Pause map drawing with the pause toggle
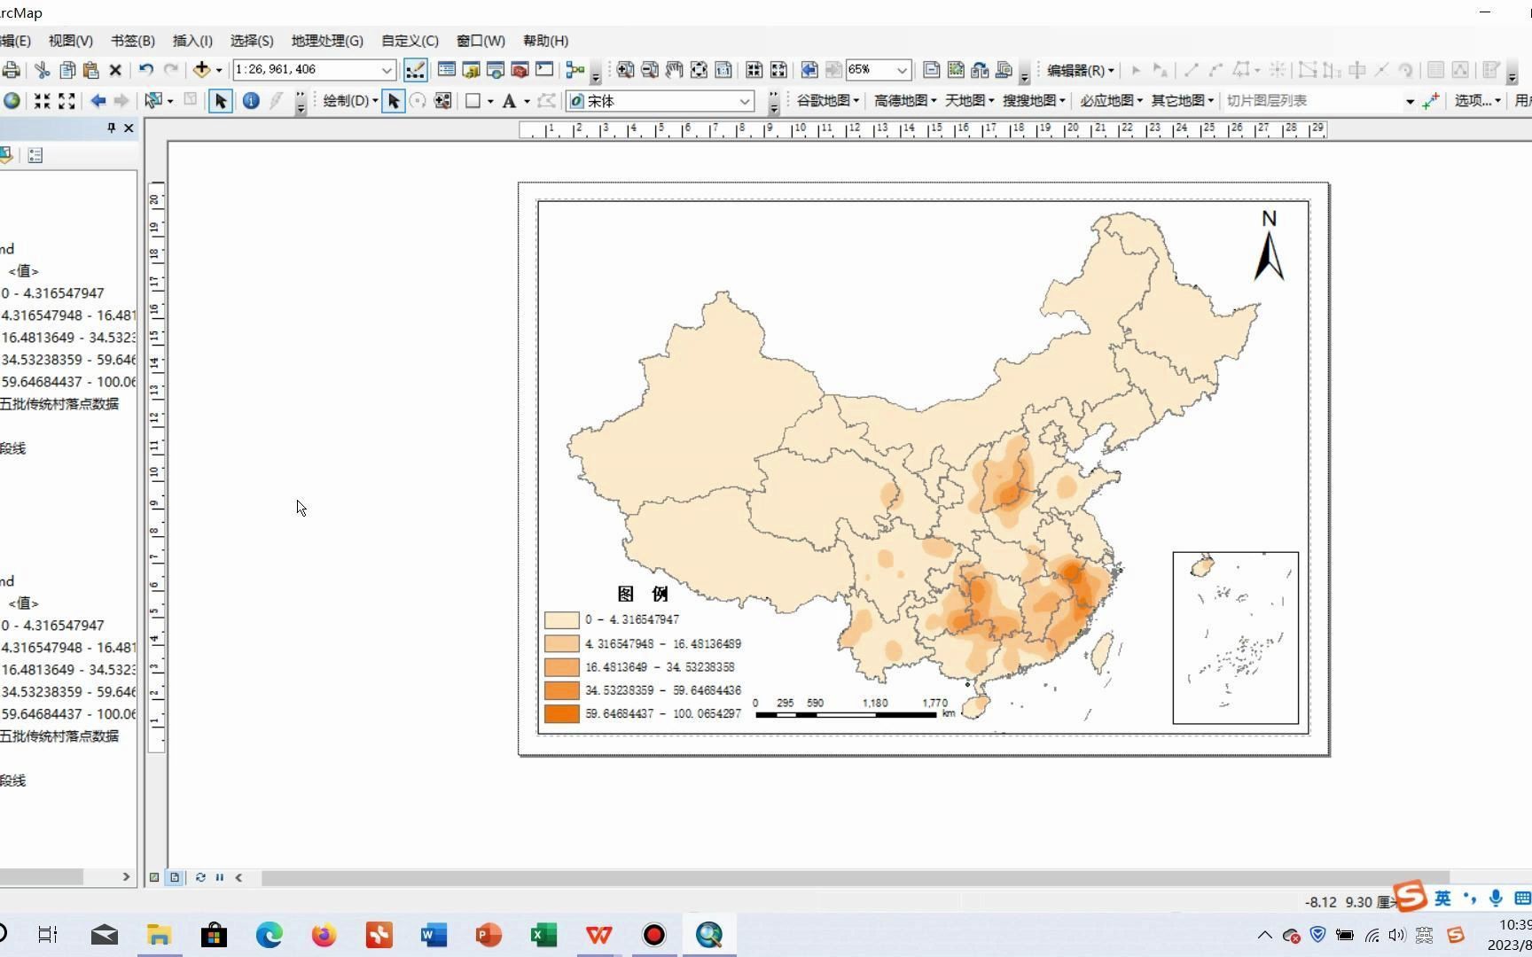This screenshot has height=957, width=1532. coord(219,877)
